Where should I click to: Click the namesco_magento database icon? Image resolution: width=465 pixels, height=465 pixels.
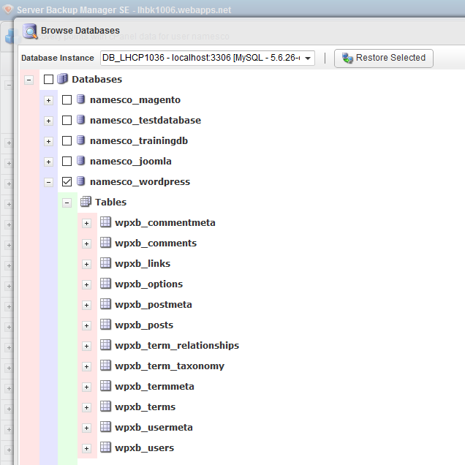click(x=80, y=99)
